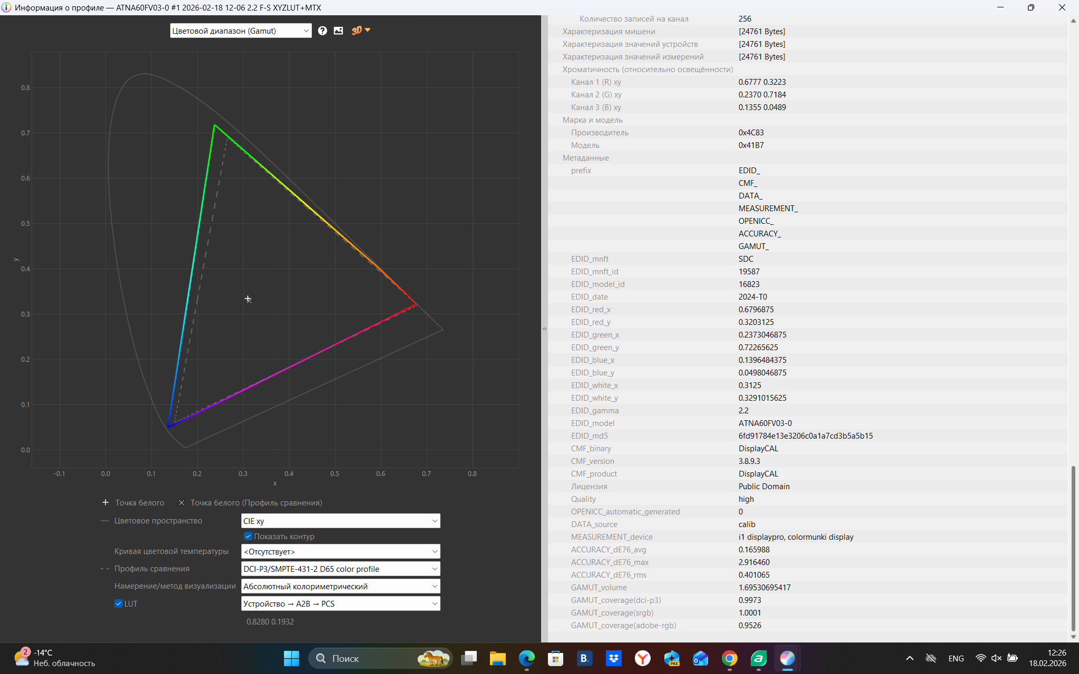Open File Explorer from the taskbar
The image size is (1079, 674).
coord(497,658)
